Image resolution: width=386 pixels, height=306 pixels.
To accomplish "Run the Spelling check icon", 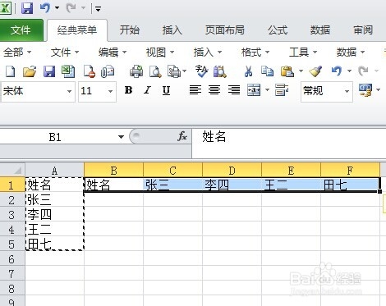I will pyautogui.click(x=201, y=71).
